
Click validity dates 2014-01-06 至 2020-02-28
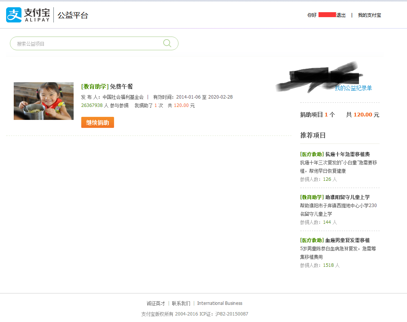point(204,97)
